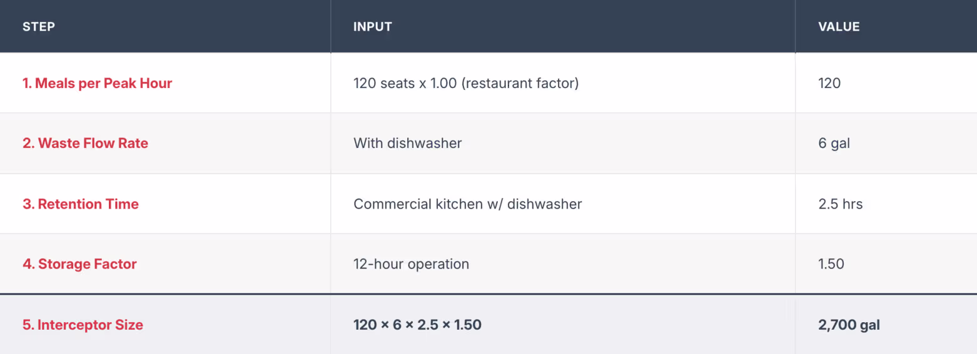Click the INPUT column header

(x=373, y=27)
